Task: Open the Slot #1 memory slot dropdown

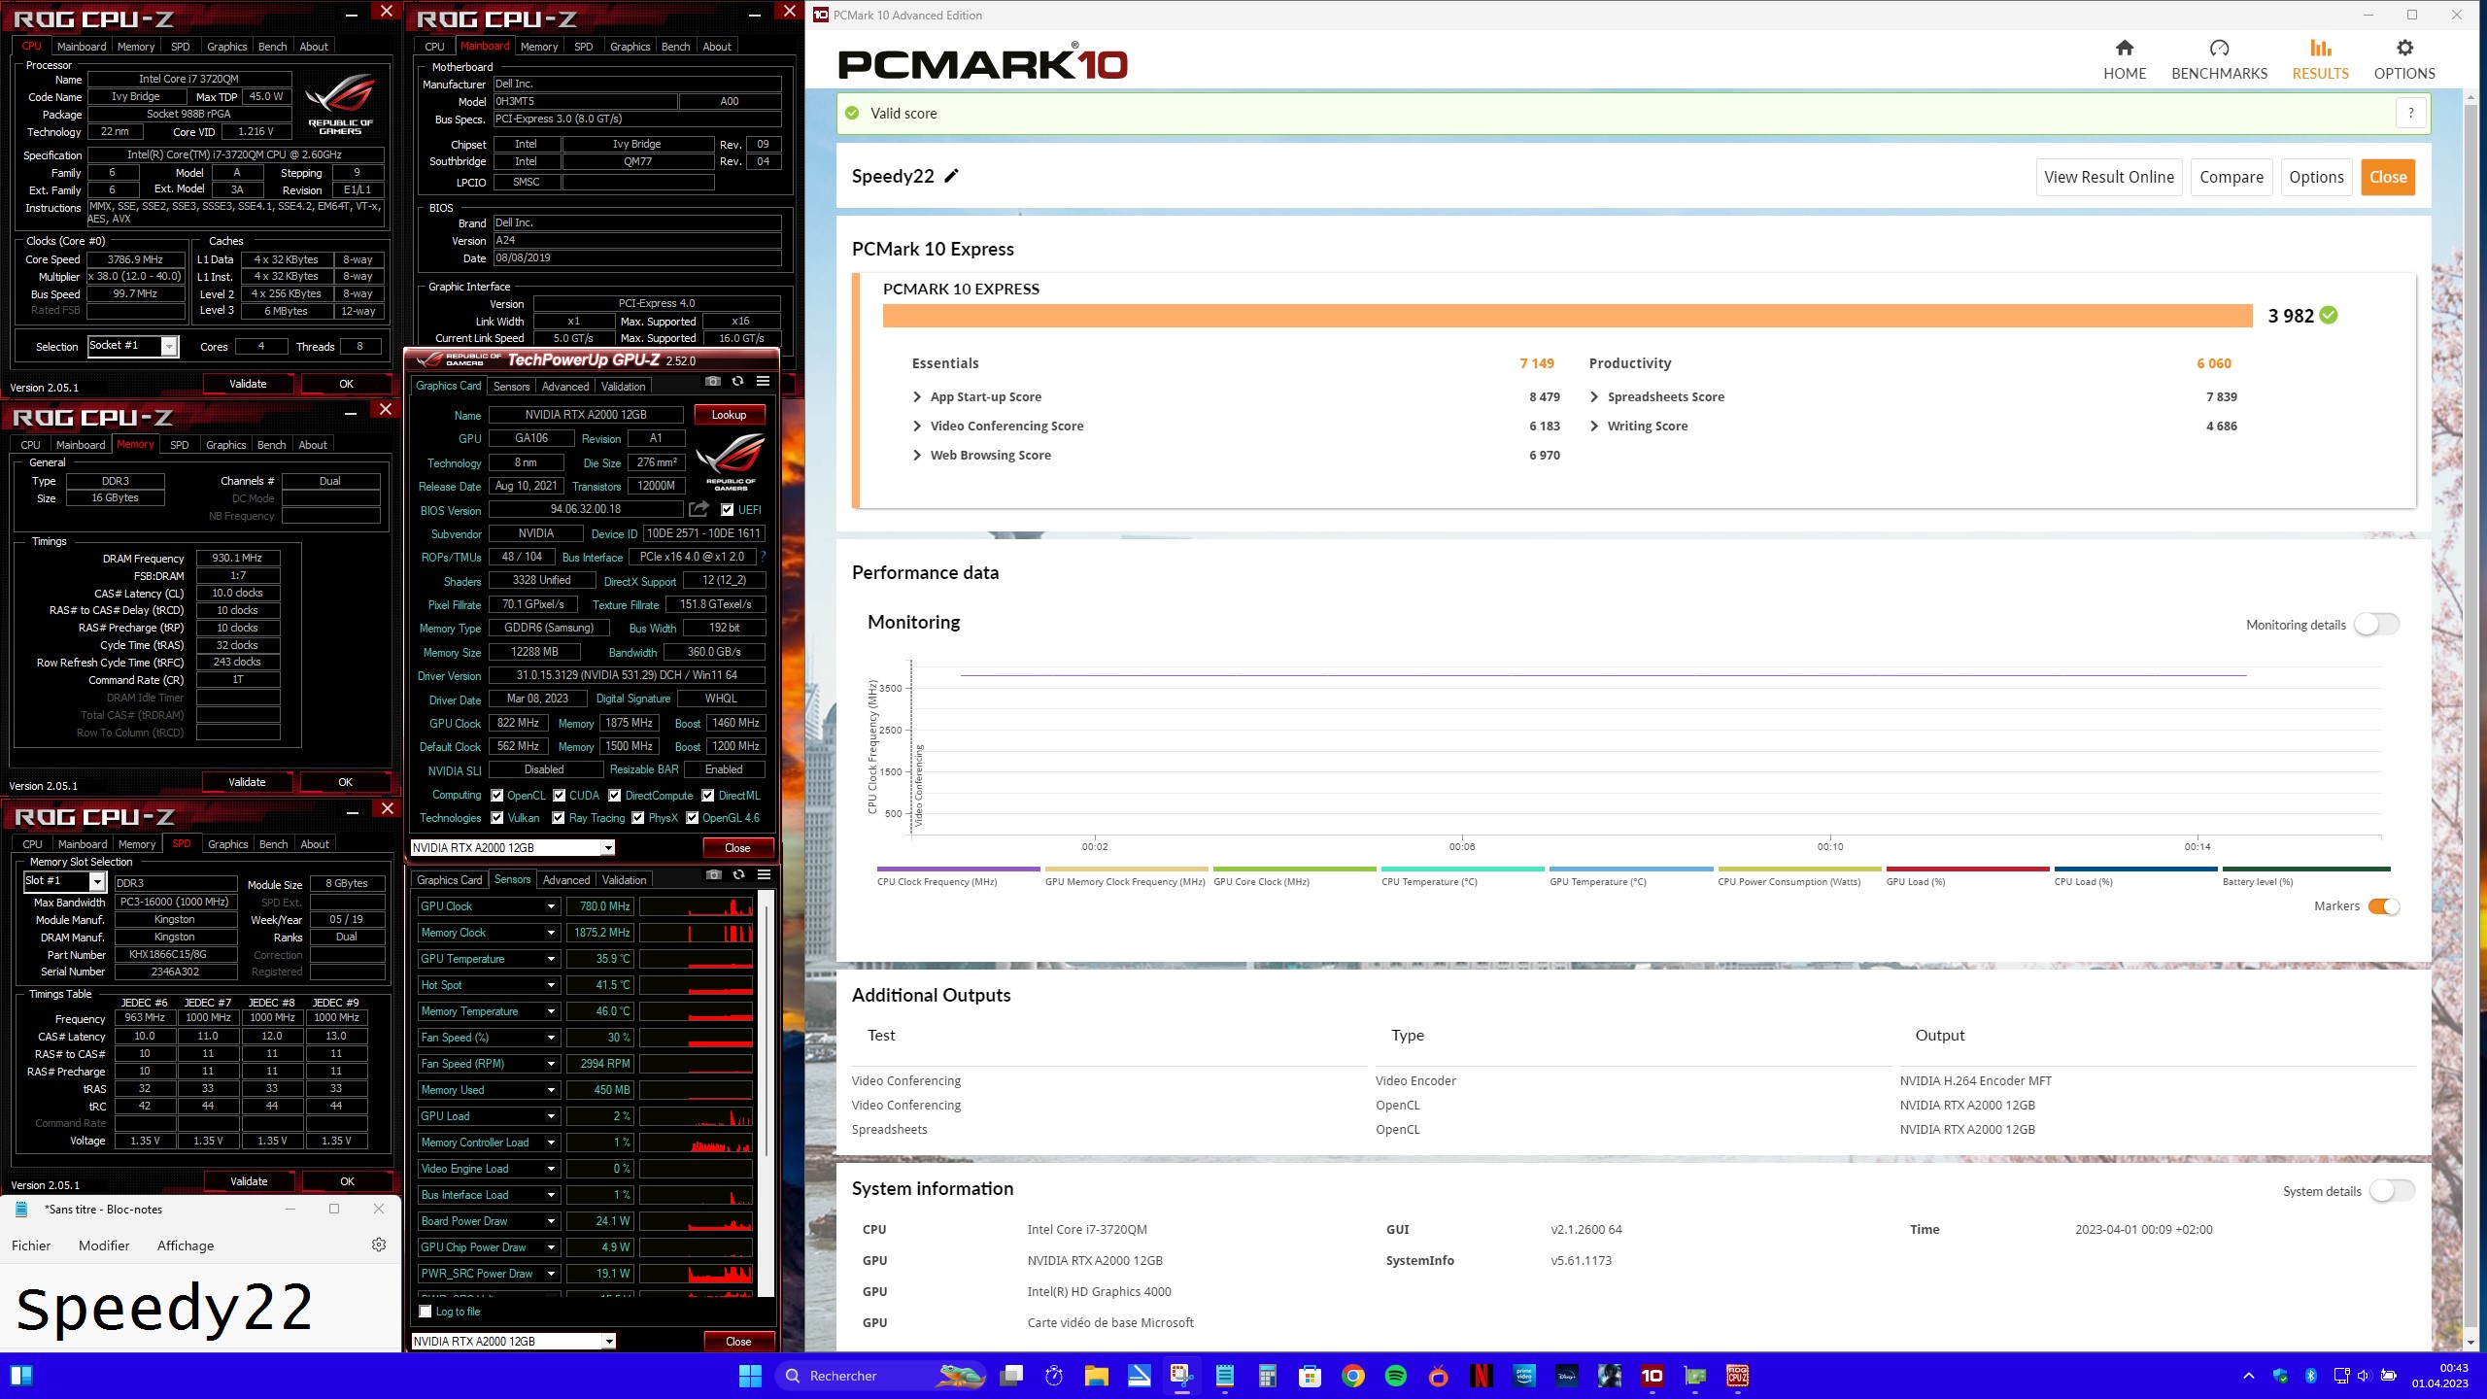Action: [97, 881]
